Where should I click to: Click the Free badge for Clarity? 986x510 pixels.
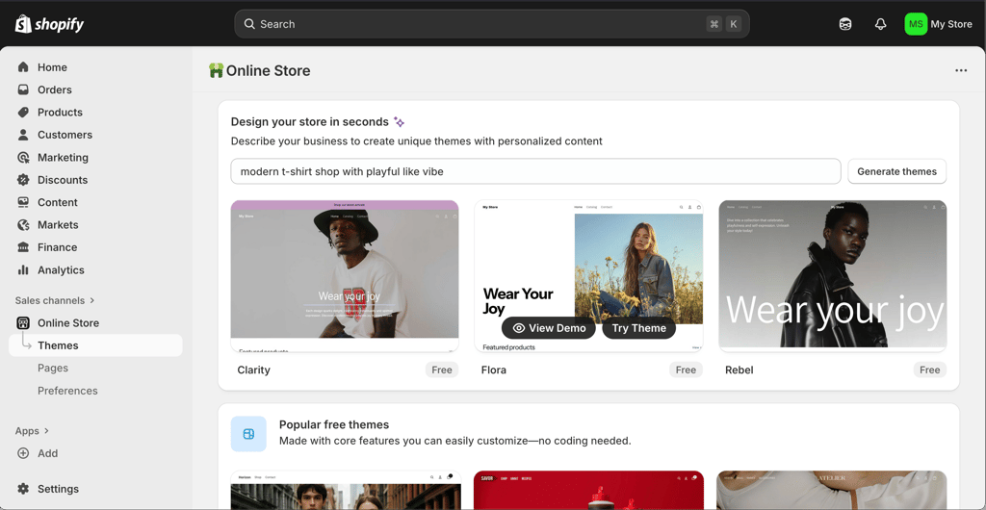[442, 370]
